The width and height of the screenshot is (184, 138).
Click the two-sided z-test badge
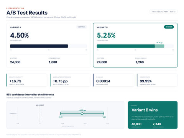(163, 12)
